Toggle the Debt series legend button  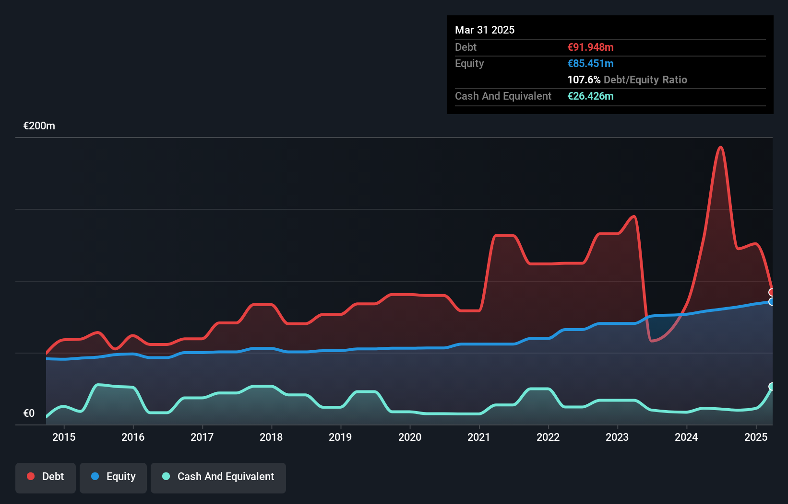[x=46, y=478]
